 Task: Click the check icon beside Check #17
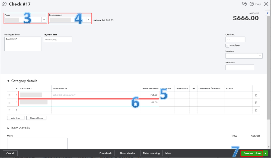click(5, 4)
